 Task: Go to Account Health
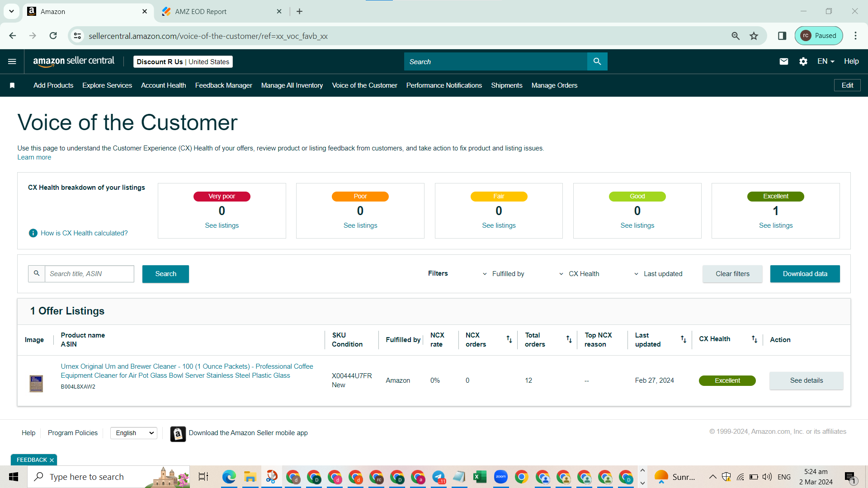164,85
